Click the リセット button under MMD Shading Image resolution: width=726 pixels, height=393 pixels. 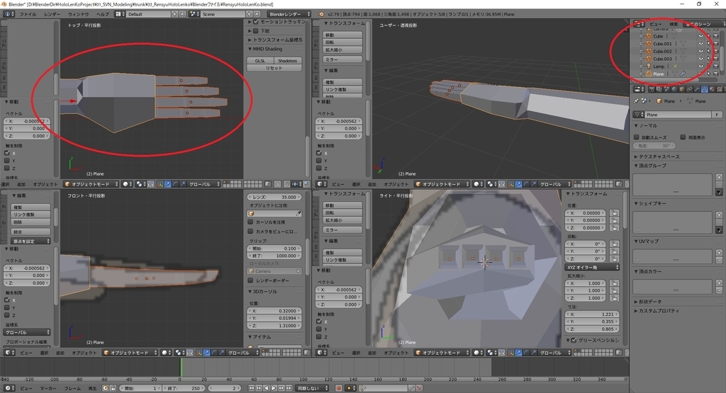[274, 68]
